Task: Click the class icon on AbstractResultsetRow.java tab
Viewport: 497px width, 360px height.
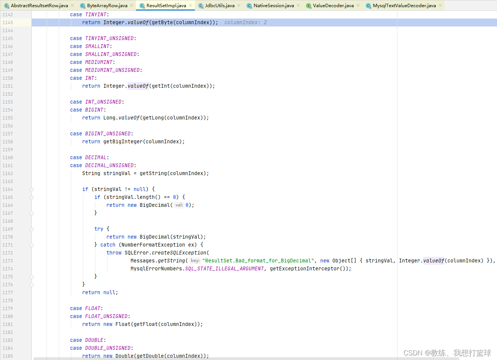Action: click(x=6, y=6)
